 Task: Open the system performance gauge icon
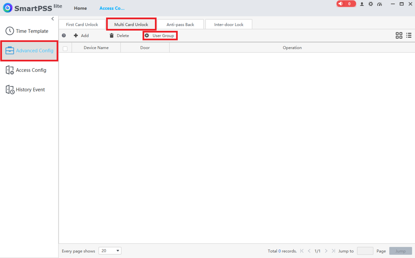coord(380,4)
